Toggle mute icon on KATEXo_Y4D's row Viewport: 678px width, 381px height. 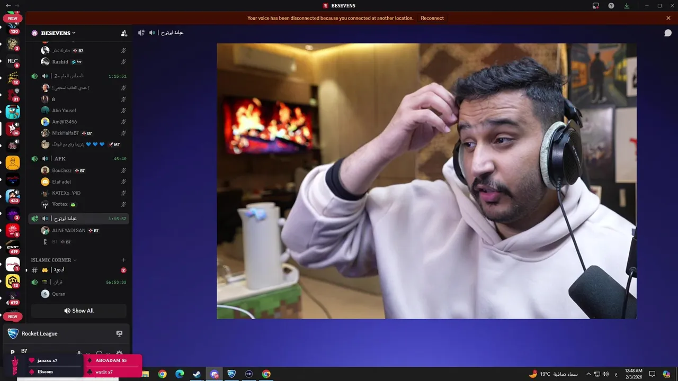[123, 193]
